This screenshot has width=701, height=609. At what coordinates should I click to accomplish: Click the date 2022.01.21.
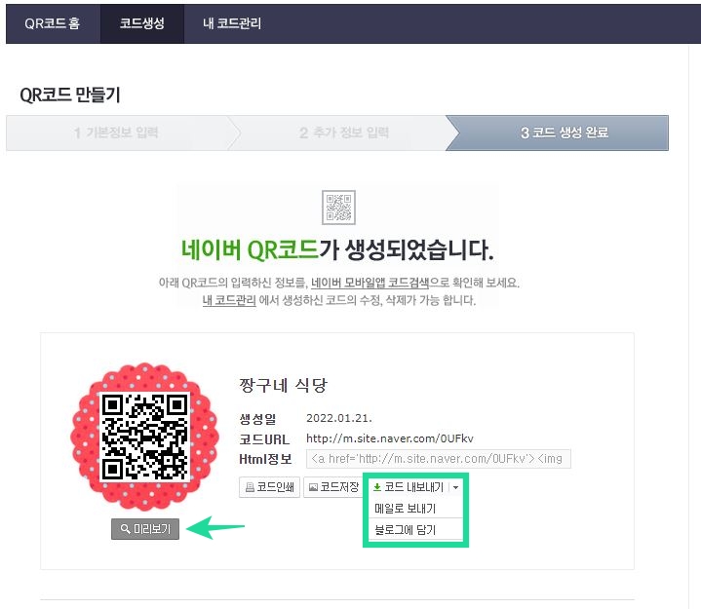339,418
